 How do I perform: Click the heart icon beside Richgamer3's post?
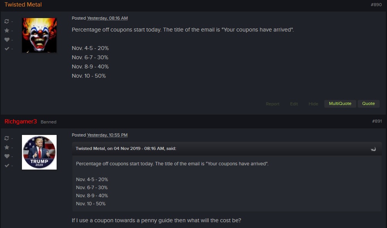7,156
